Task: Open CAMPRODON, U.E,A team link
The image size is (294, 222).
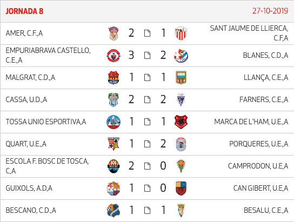Action: (x=258, y=166)
